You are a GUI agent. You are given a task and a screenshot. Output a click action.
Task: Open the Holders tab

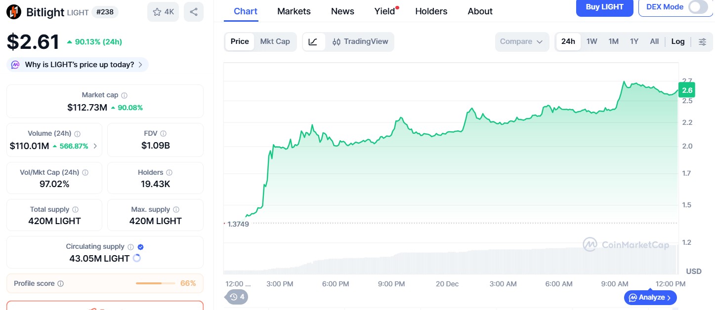(x=430, y=11)
